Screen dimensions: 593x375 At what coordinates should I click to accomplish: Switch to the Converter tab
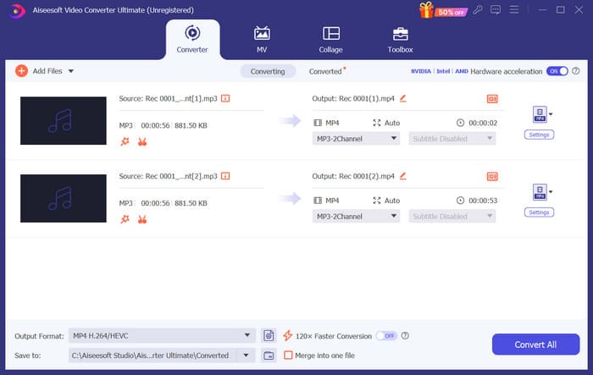point(192,40)
